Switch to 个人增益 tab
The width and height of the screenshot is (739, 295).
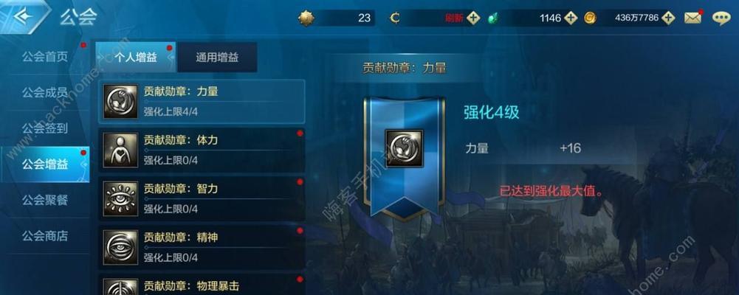pos(136,58)
